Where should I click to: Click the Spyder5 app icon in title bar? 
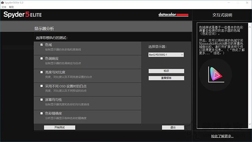2,3
